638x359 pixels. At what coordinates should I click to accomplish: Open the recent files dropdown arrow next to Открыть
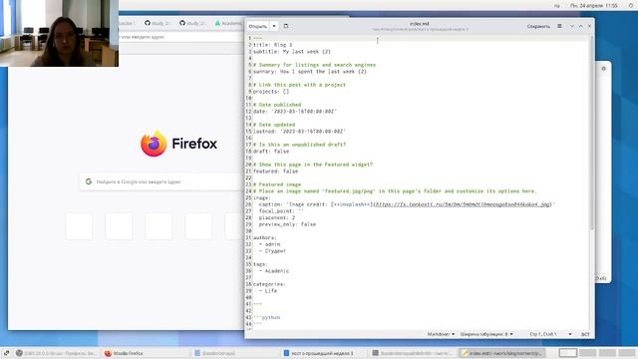pos(274,26)
